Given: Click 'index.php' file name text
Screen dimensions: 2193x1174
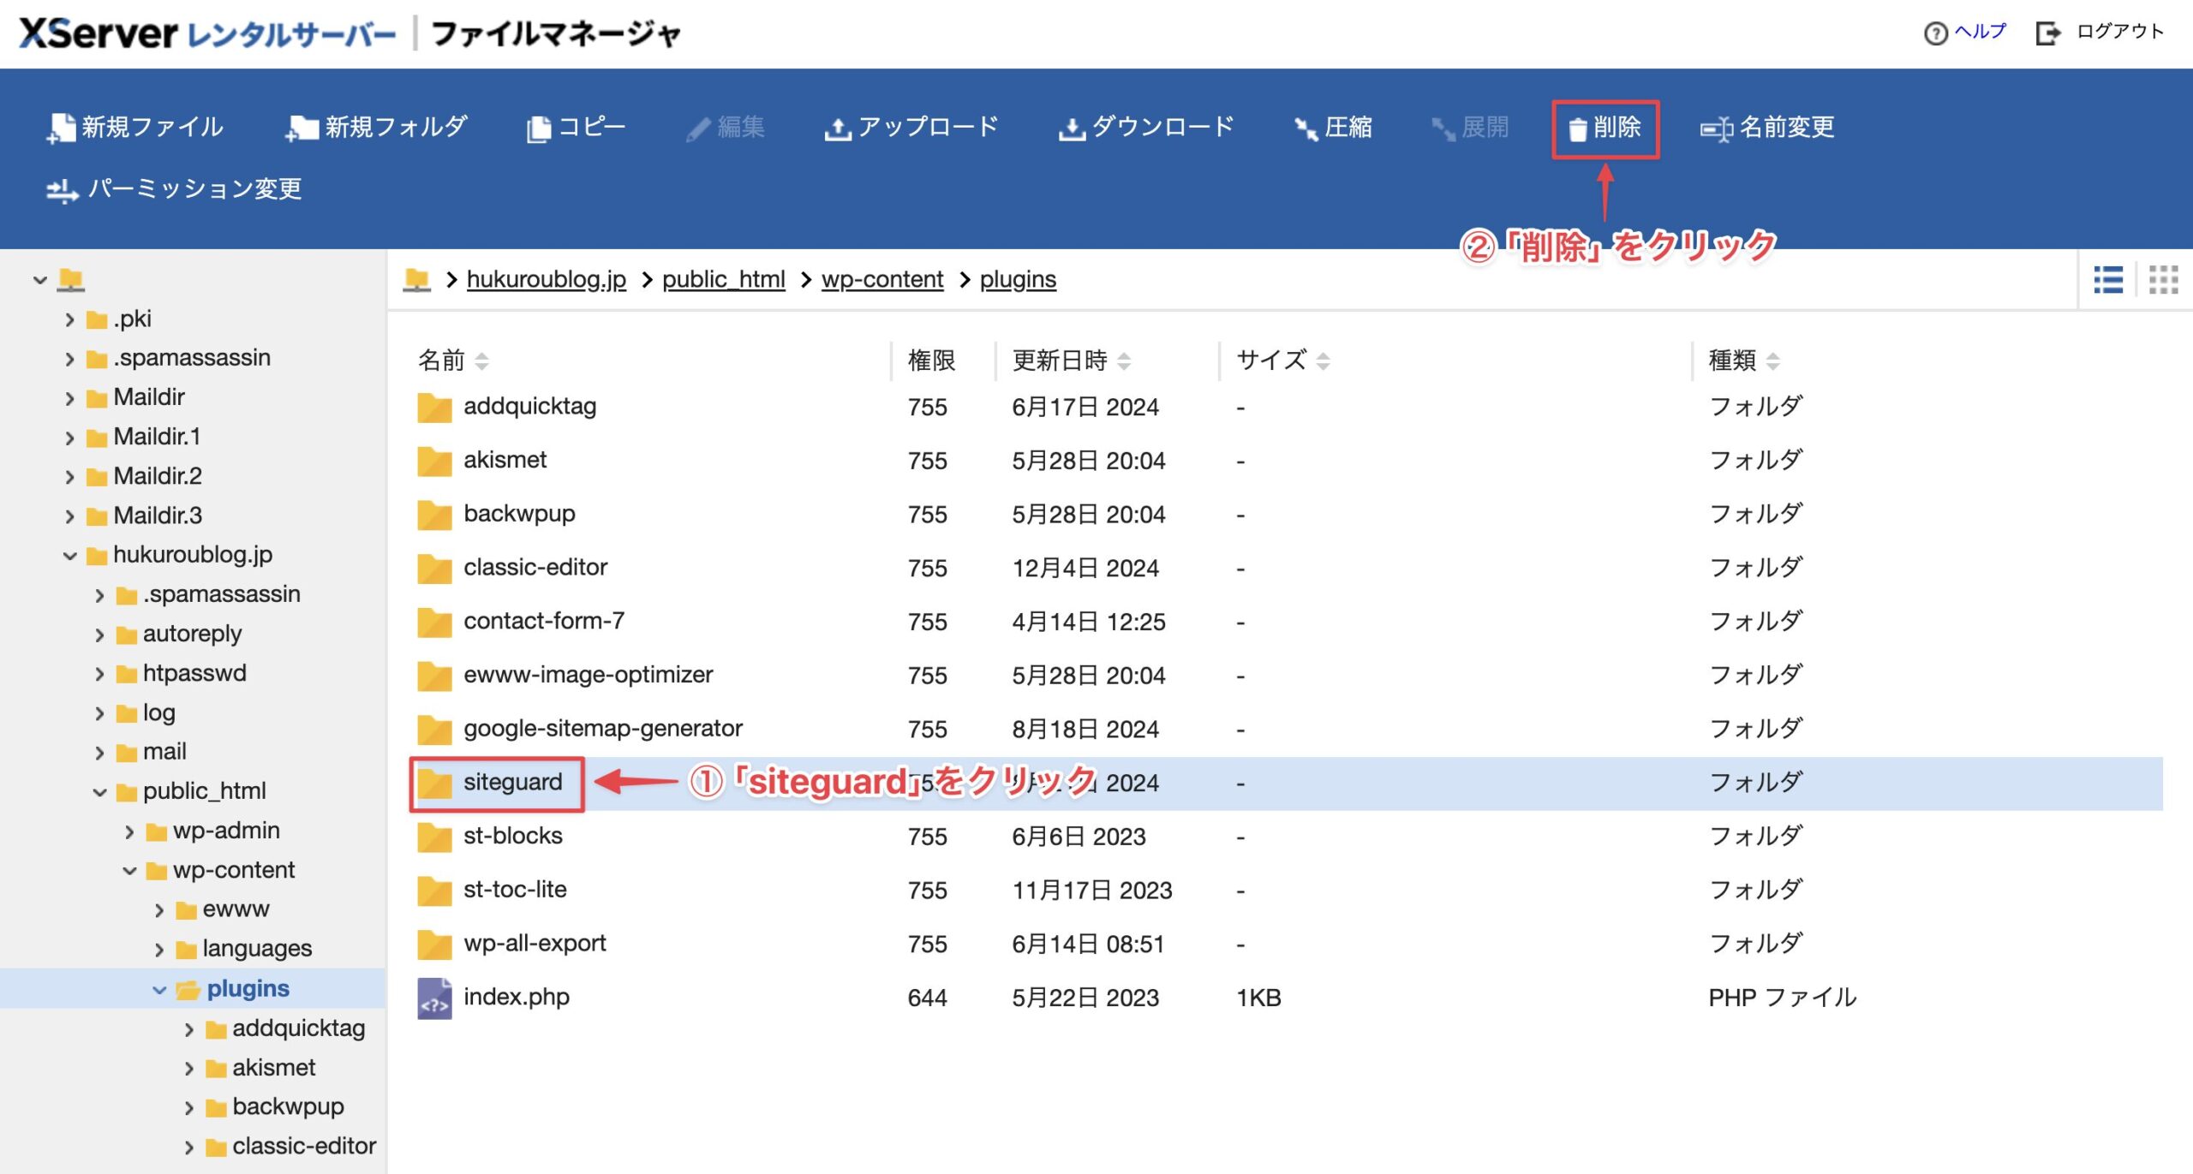Looking at the screenshot, I should click(517, 998).
